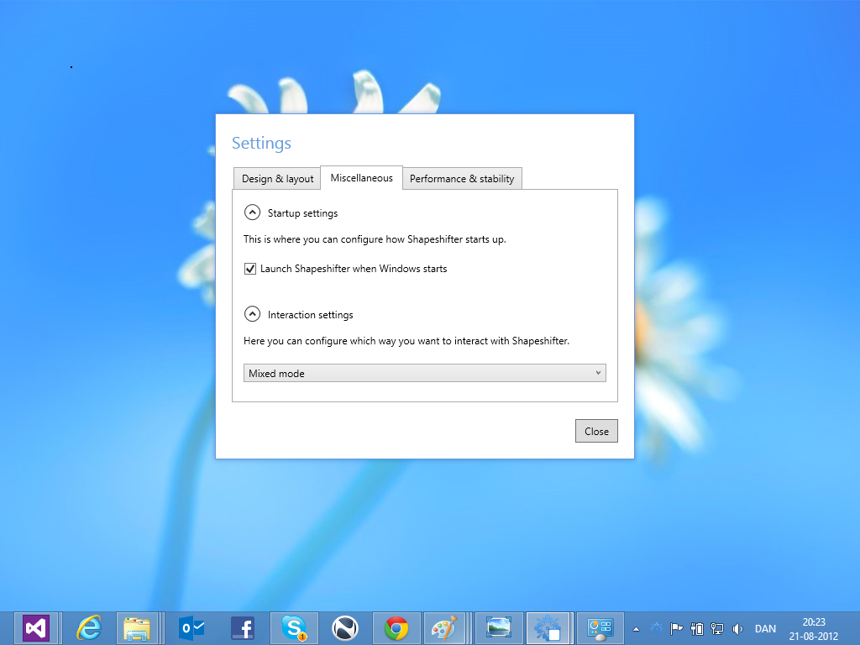
Task: Open the landscape picture taskbar icon
Action: [499, 628]
